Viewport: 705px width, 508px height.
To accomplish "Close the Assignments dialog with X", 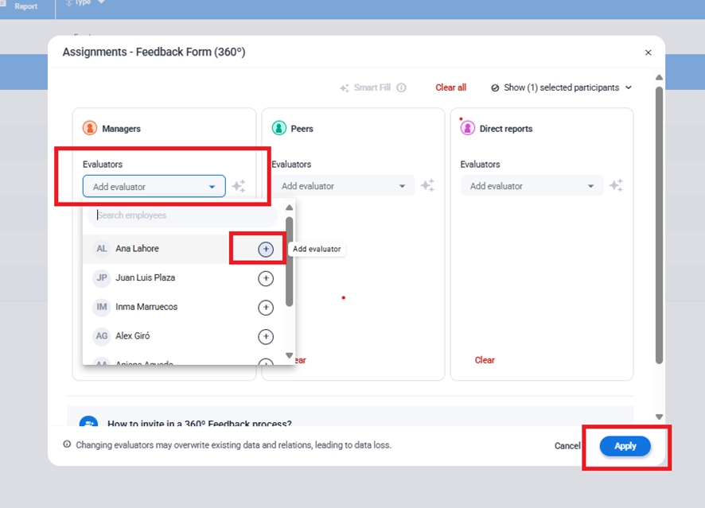I will (x=648, y=52).
